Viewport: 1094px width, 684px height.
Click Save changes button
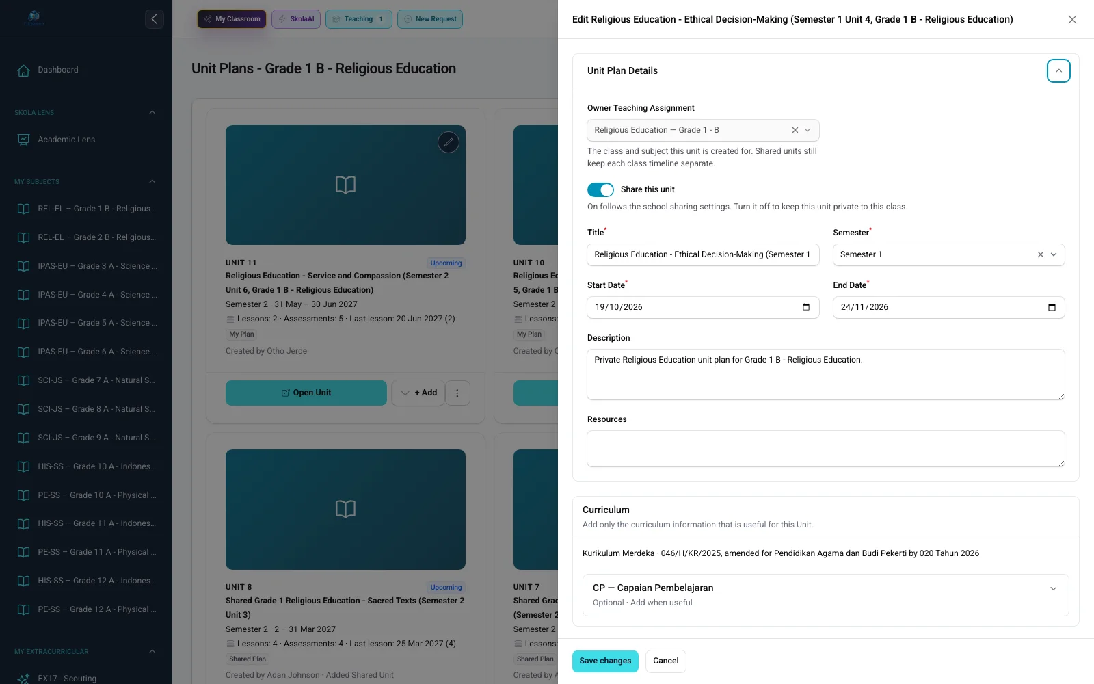605,661
